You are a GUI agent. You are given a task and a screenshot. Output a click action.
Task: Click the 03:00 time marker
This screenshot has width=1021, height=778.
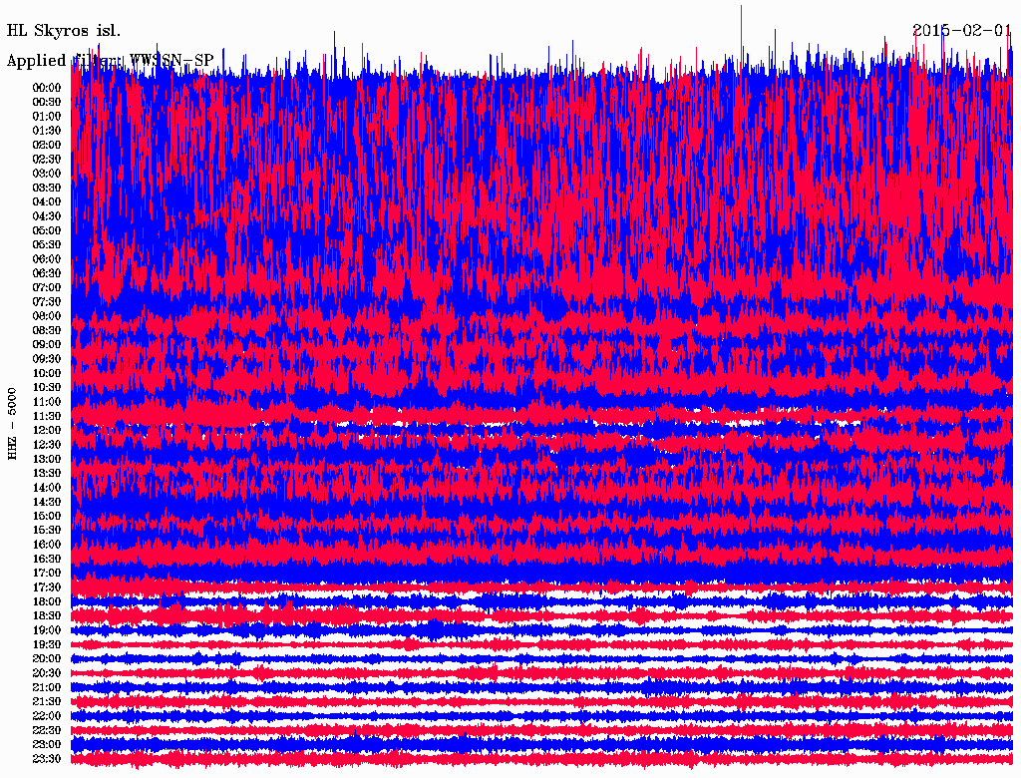tap(47, 174)
